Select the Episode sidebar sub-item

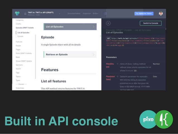(20, 36)
